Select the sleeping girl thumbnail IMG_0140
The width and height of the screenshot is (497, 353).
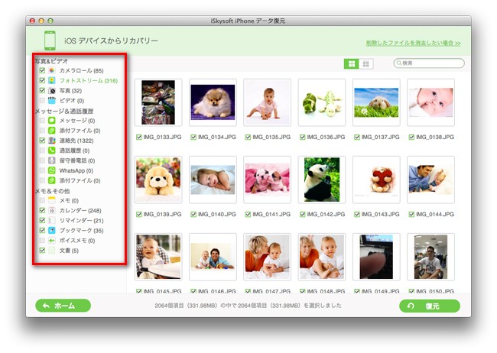(x=213, y=180)
